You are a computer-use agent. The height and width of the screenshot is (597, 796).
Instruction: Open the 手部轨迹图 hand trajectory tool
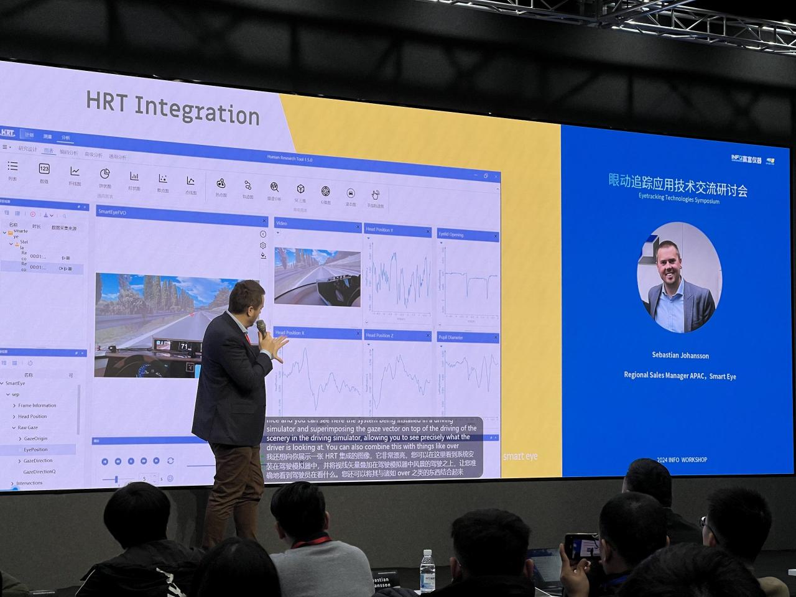point(375,198)
